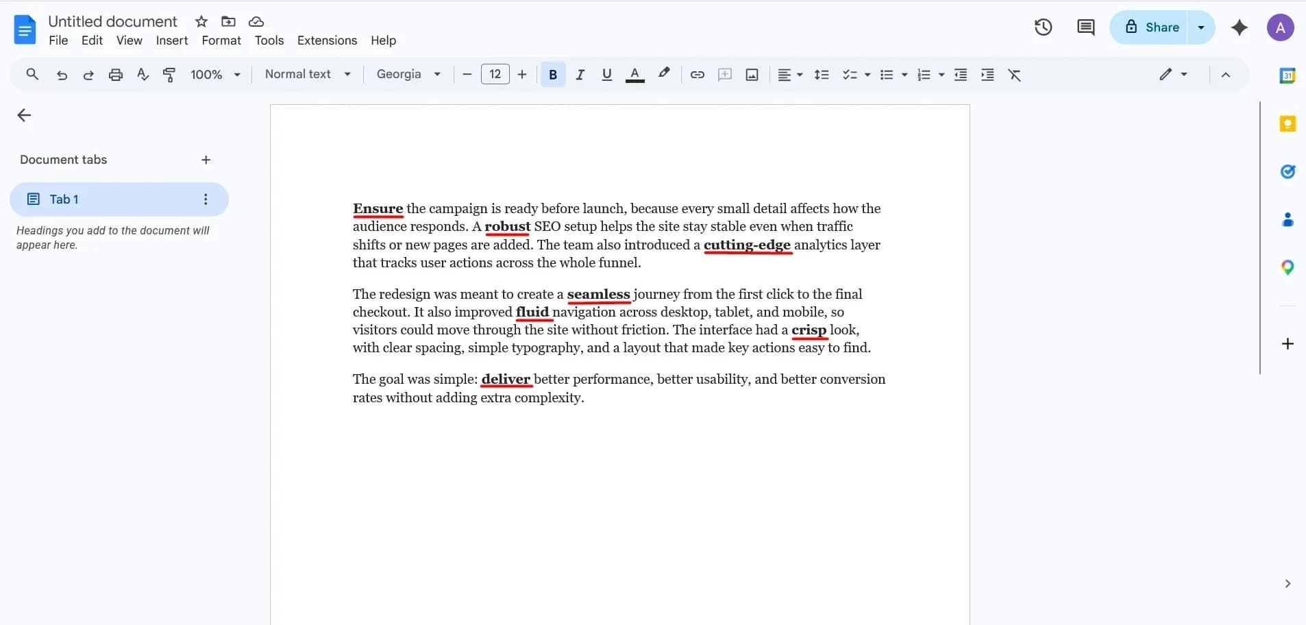Insert a link
Viewport: 1306px width, 625px height.
pyautogui.click(x=697, y=75)
